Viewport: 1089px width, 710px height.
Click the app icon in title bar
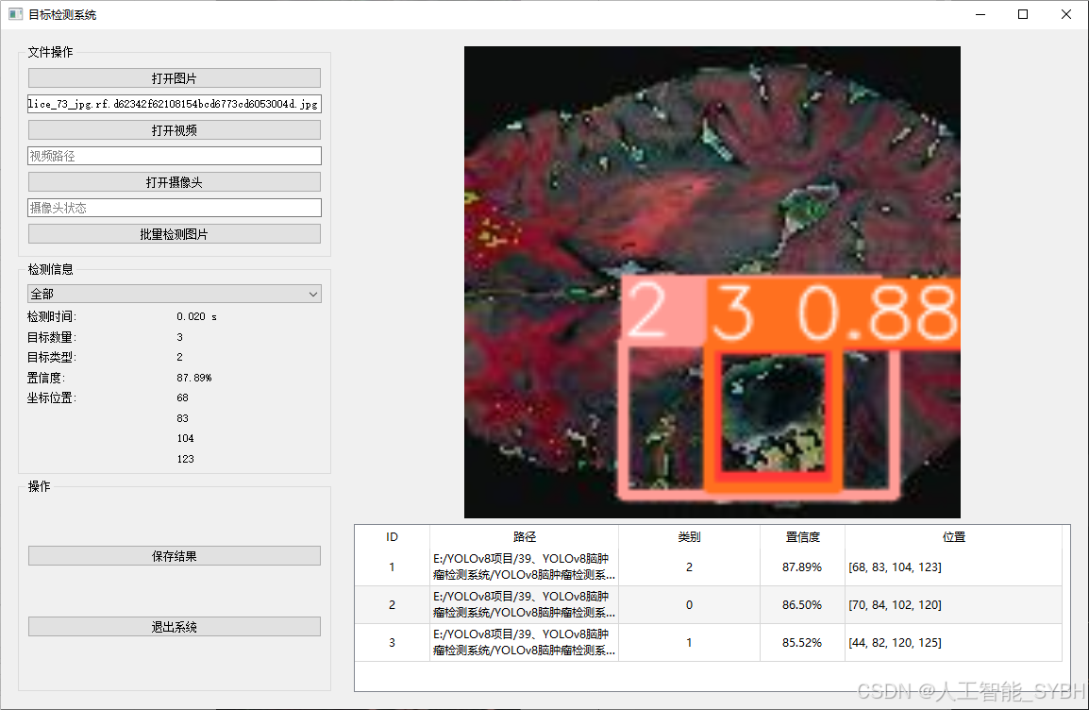15,14
